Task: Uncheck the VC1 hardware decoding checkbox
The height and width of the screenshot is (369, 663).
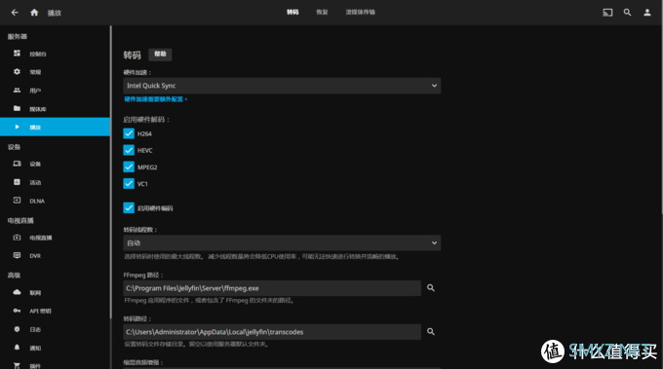Action: [x=129, y=184]
